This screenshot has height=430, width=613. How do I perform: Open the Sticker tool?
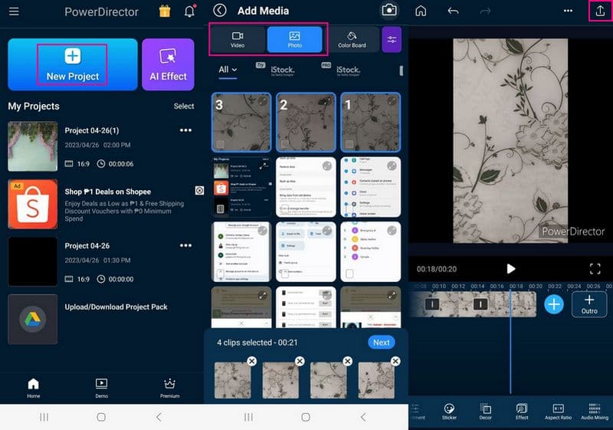pyautogui.click(x=450, y=412)
